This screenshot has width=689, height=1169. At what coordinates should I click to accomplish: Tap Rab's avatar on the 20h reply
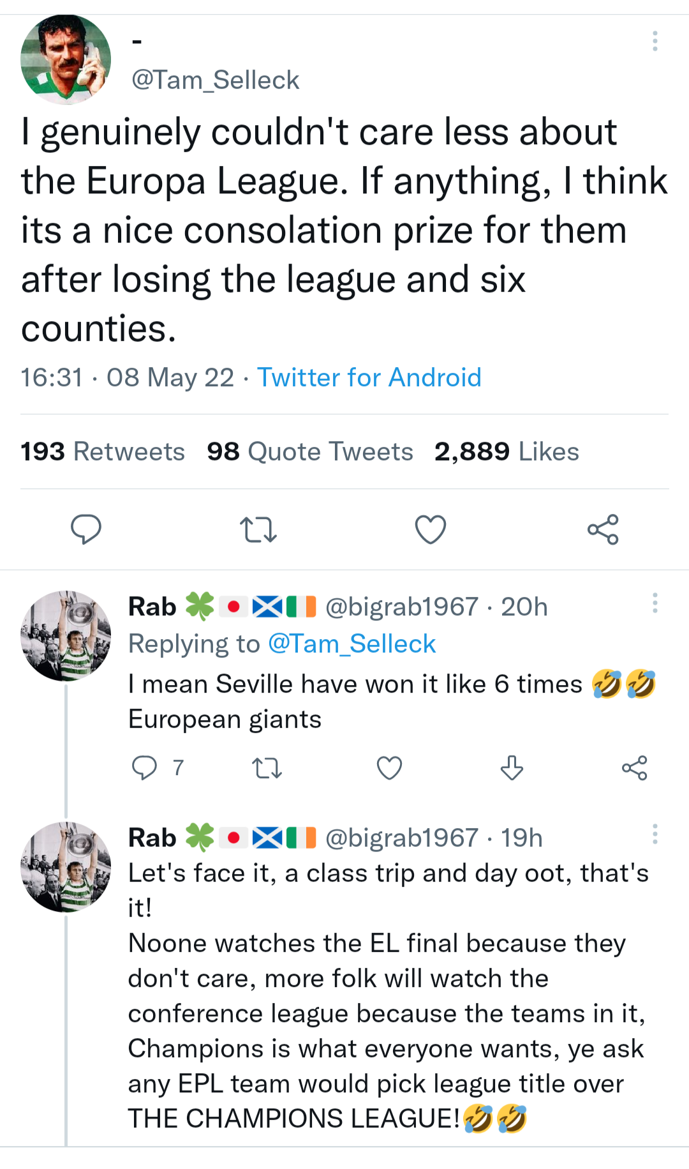click(66, 636)
